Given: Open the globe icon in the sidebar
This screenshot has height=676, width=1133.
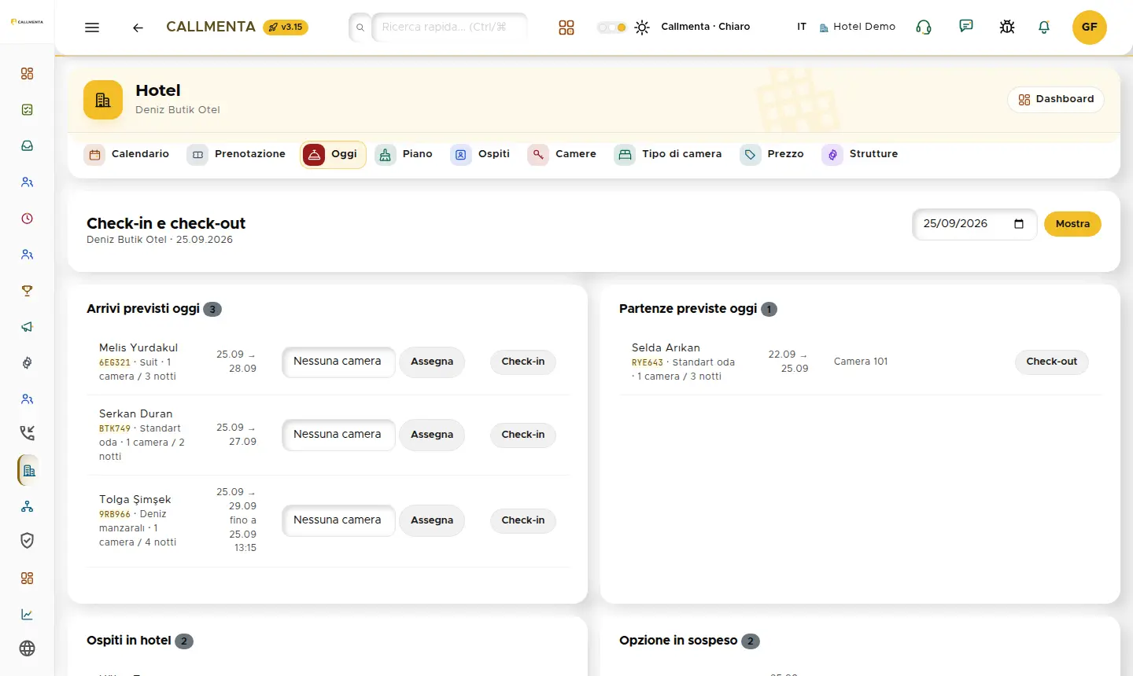Looking at the screenshot, I should pyautogui.click(x=28, y=648).
